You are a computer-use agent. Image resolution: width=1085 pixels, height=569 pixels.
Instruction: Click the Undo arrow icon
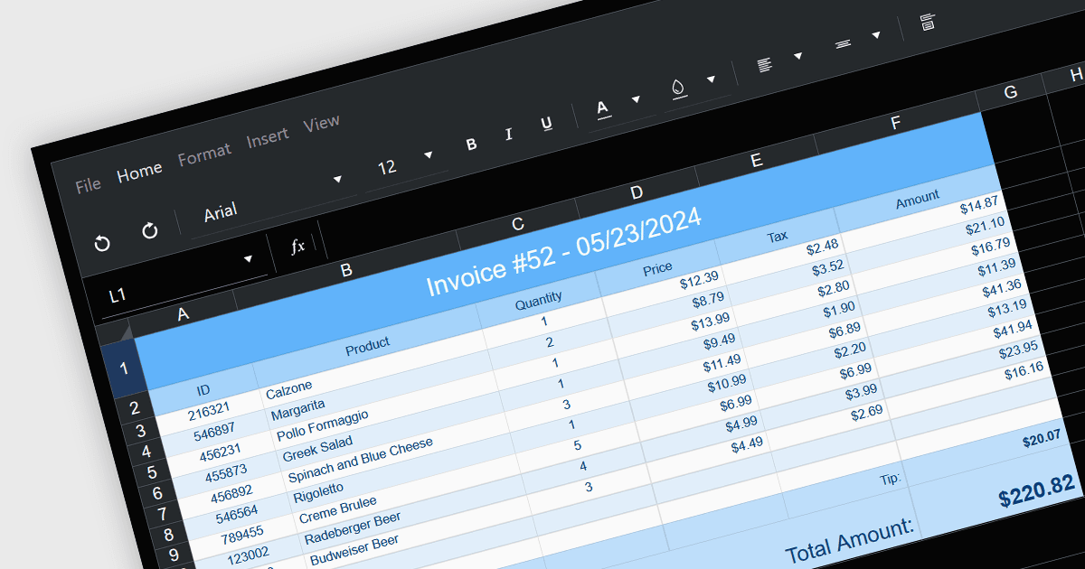pyautogui.click(x=102, y=243)
